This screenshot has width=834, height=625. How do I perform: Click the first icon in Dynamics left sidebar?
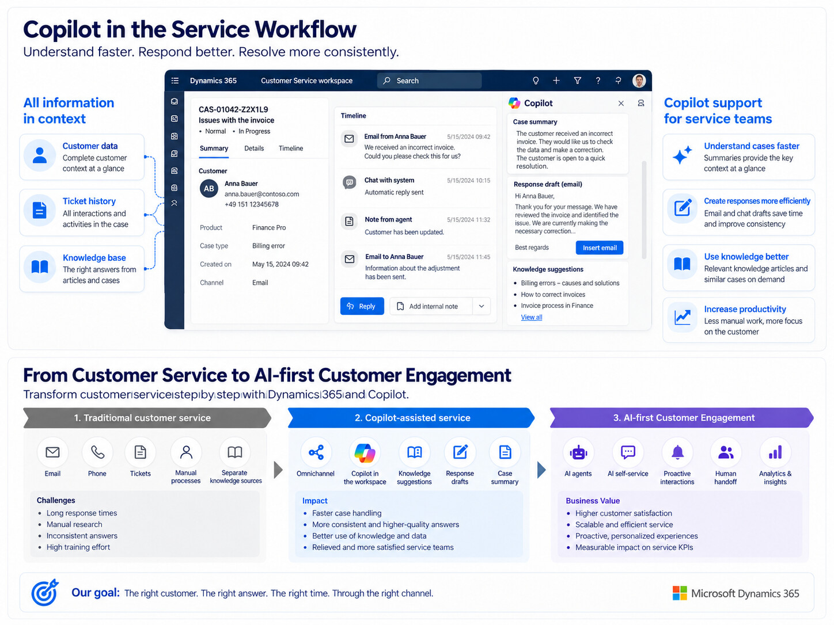pyautogui.click(x=174, y=101)
